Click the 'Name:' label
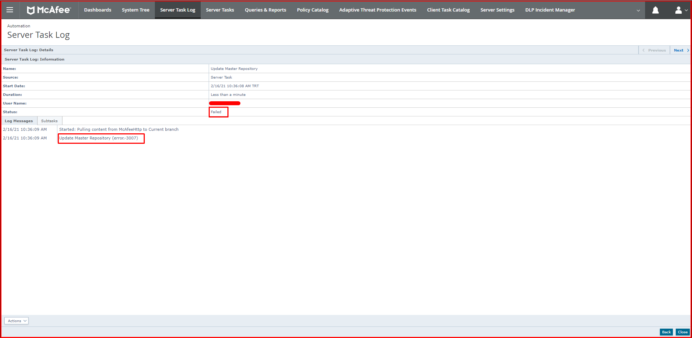692x338 pixels. coord(9,68)
